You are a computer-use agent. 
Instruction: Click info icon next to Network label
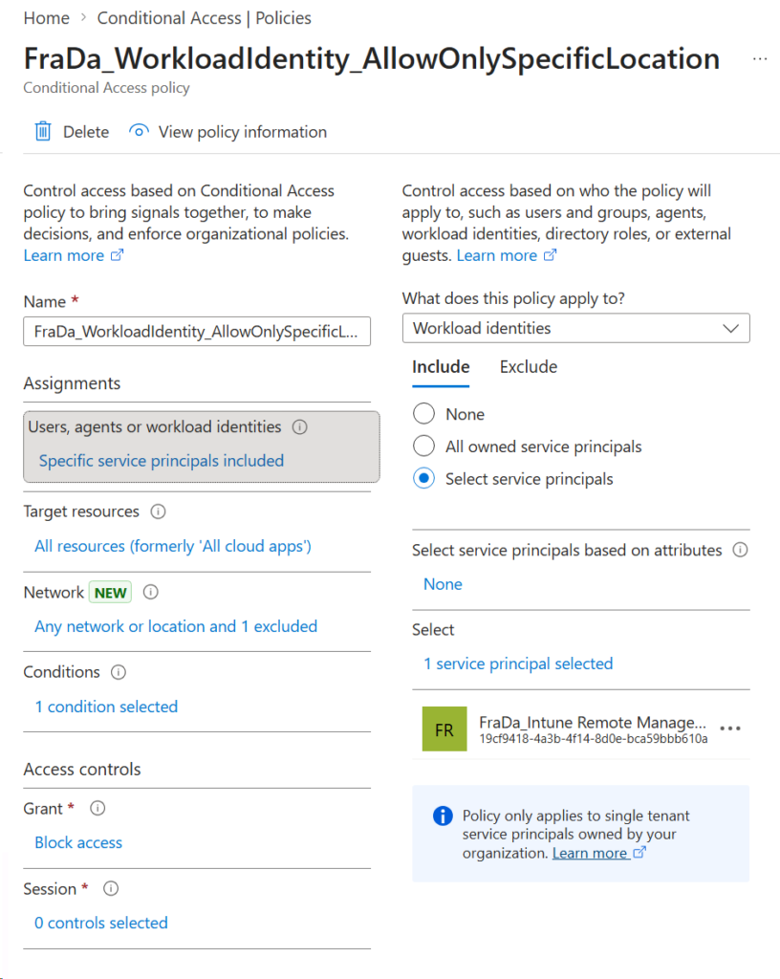click(x=150, y=593)
